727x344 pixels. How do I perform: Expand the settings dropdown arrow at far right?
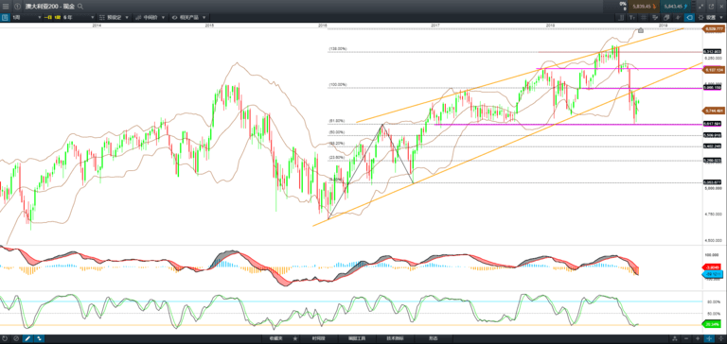pos(721,17)
